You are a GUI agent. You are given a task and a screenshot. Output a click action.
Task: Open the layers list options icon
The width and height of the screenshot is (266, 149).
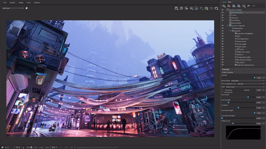coord(244,6)
